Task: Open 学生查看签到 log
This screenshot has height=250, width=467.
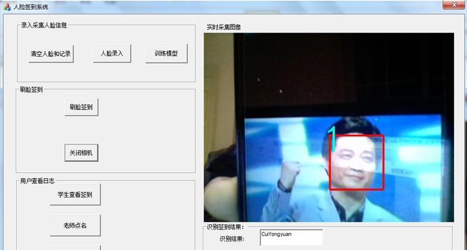Action: [x=75, y=195]
